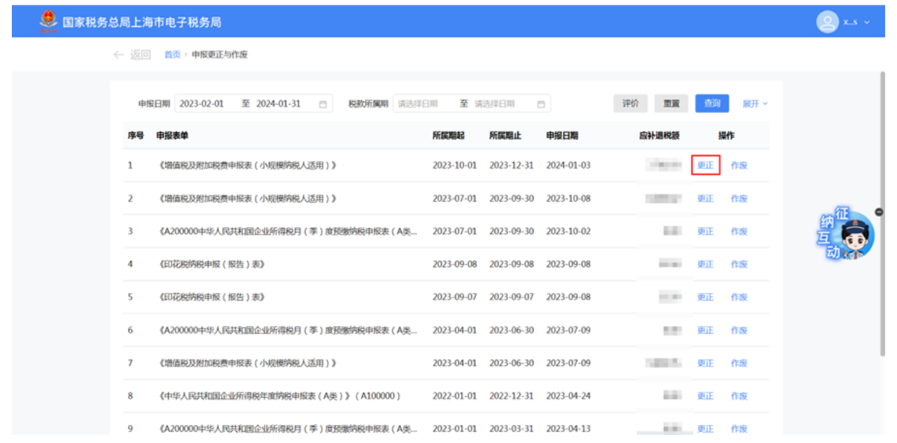Click 作废 for row 8 A100000 annual form
Screen dimensions: 897x443
coord(739,396)
